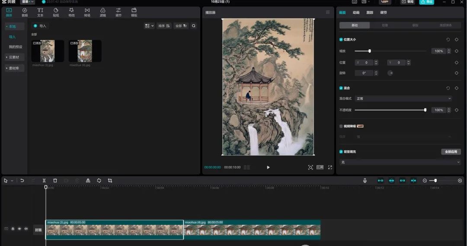Click the rotation dial knob
Viewport: 467px width, 246px height.
tap(390, 73)
